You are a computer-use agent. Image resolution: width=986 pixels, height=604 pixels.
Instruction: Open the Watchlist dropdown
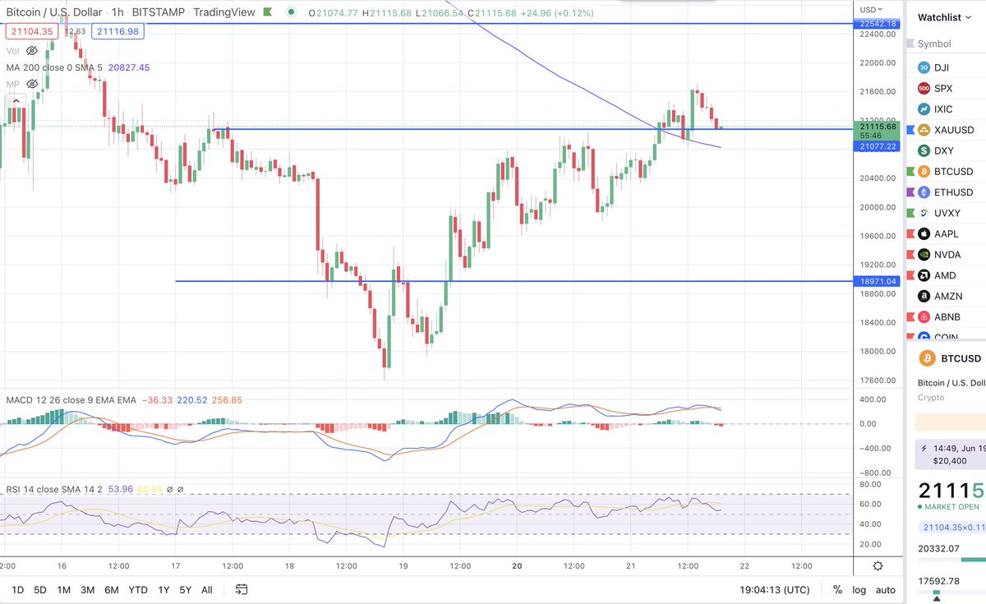[946, 16]
